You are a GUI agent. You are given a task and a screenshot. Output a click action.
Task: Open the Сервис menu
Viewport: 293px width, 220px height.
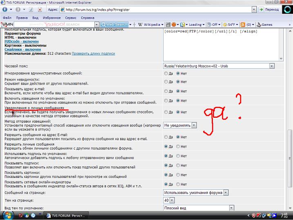tap(70, 18)
